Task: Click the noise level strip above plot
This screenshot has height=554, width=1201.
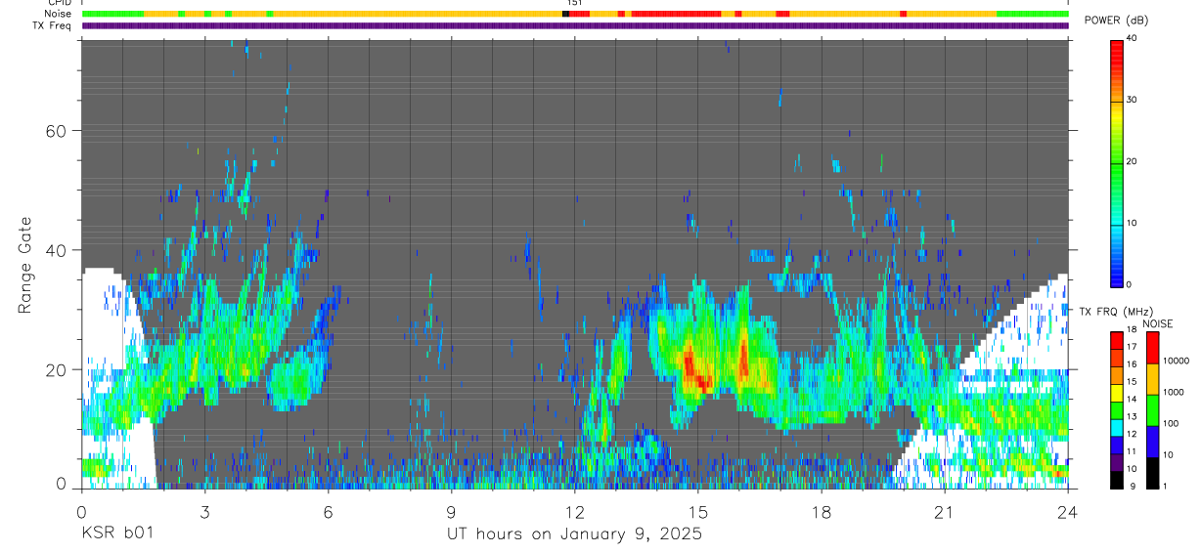Action: coord(575,14)
